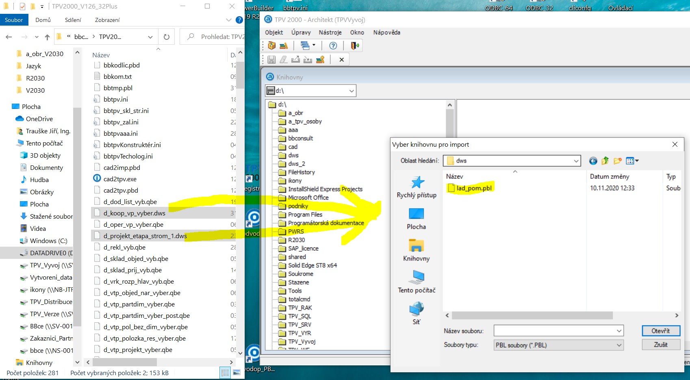Click the blue question mark help icon
Screen dimensions: 690x380
point(333,46)
